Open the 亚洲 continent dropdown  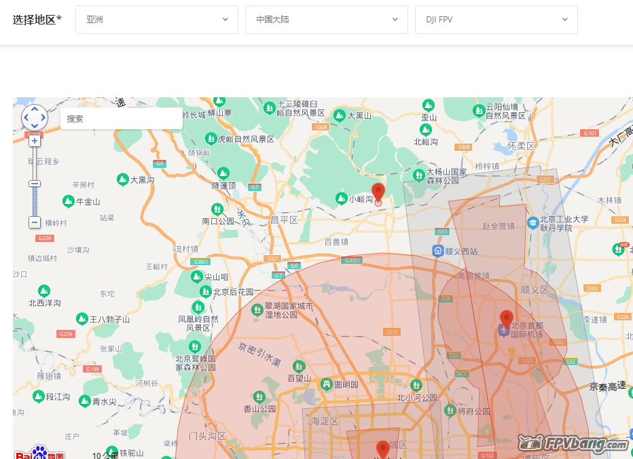pos(157,20)
